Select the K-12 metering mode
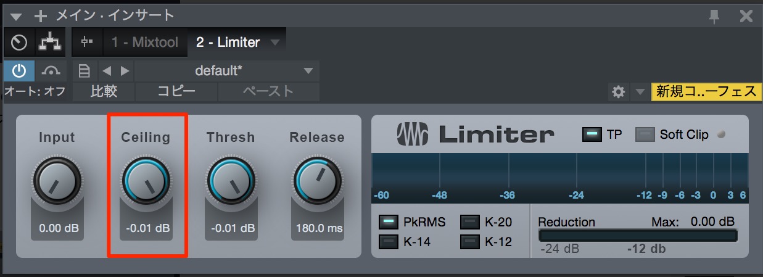This screenshot has height=277, width=763. [470, 242]
